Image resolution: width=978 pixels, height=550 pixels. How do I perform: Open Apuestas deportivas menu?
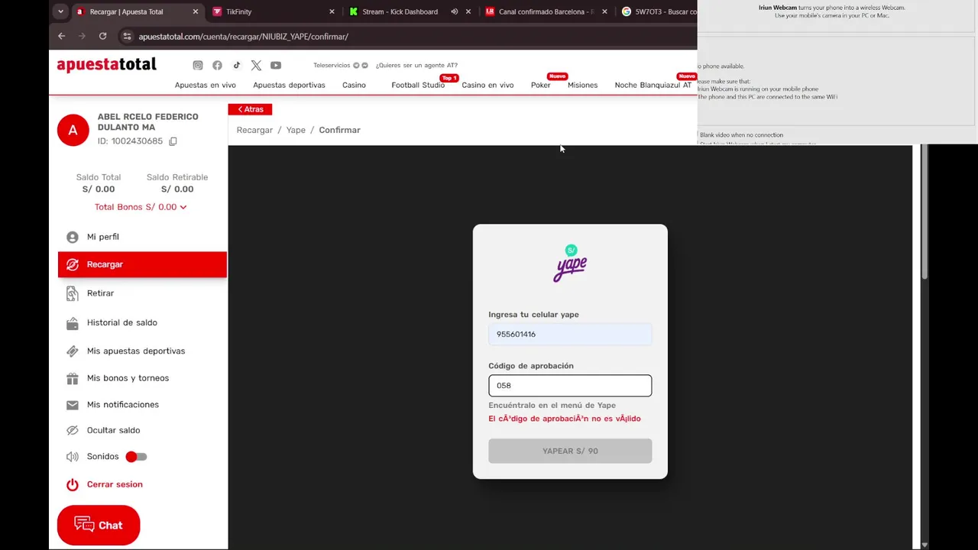click(289, 85)
